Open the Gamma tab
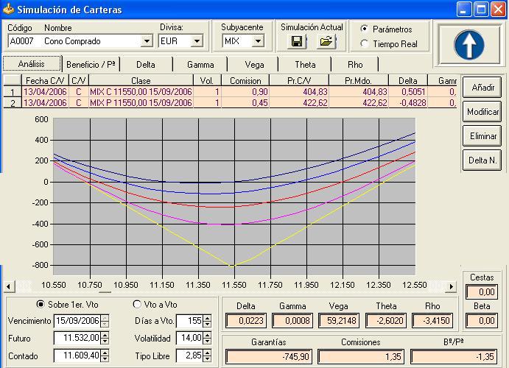Image resolution: width=509 pixels, height=368 pixels. pos(200,65)
